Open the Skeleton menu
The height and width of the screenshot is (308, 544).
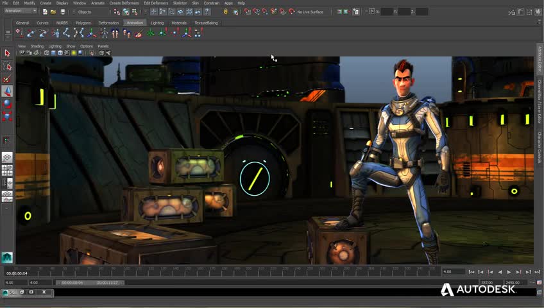coord(180,3)
